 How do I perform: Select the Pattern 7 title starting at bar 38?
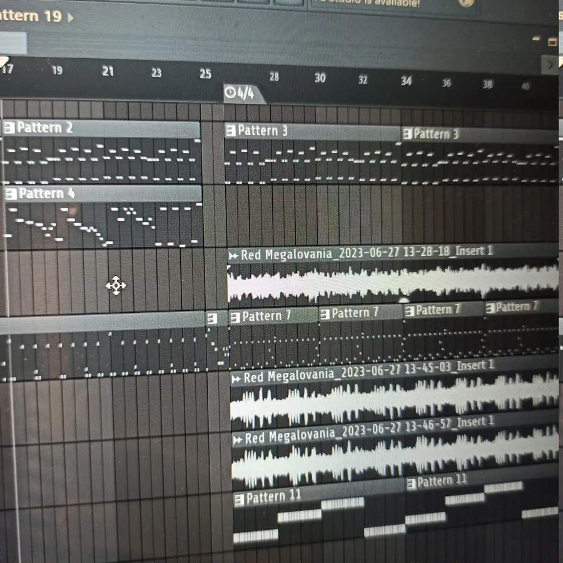516,307
